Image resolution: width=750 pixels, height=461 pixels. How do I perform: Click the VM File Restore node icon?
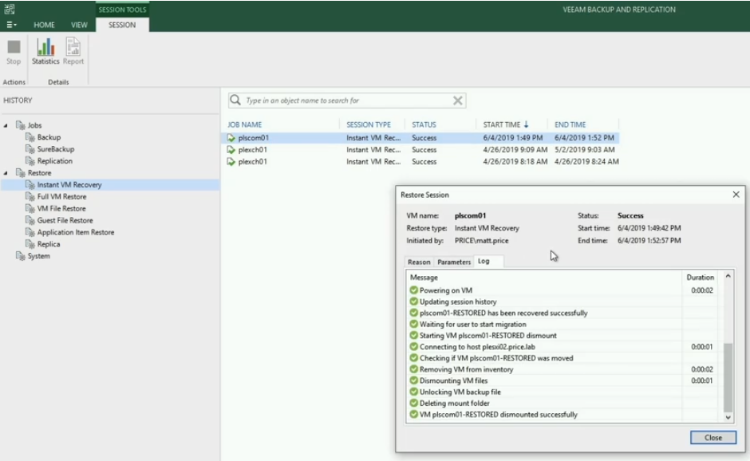[30, 208]
